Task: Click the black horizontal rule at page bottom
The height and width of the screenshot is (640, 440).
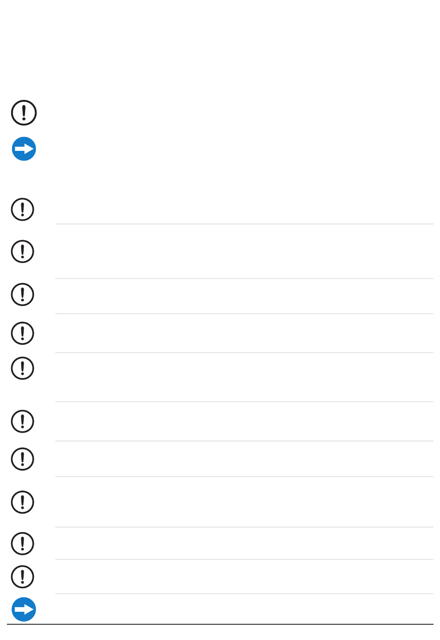Action: tap(220, 624)
